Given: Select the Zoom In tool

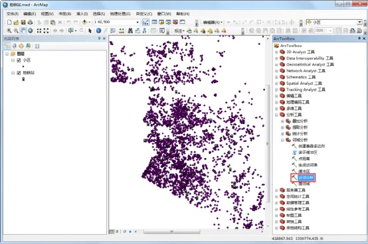Looking at the screenshot, I should (x=9, y=30).
